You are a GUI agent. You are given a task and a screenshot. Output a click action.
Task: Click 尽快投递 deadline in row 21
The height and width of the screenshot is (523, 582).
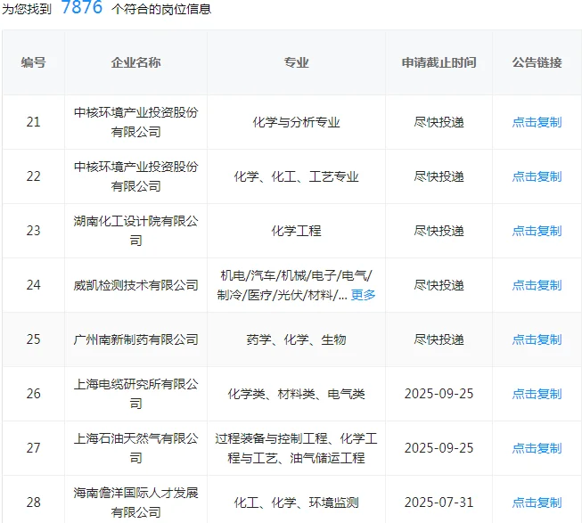[439, 122]
